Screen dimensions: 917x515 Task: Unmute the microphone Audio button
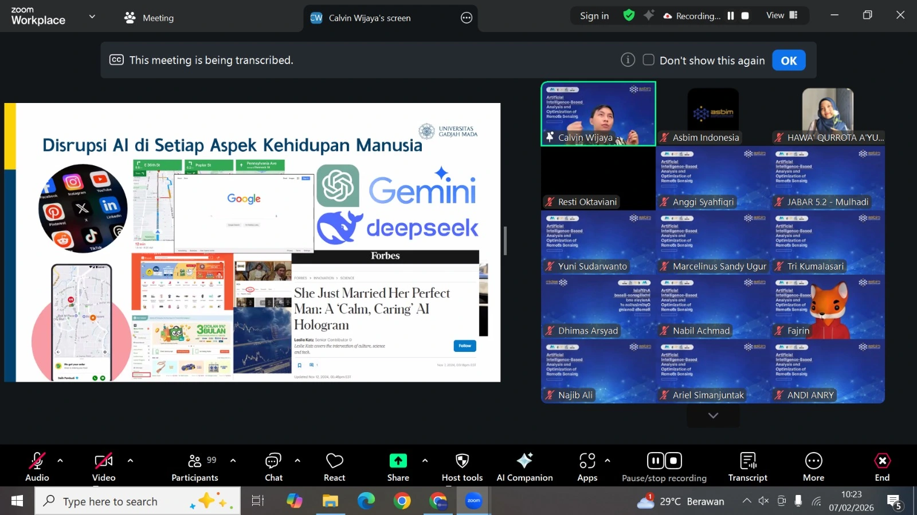tap(37, 467)
